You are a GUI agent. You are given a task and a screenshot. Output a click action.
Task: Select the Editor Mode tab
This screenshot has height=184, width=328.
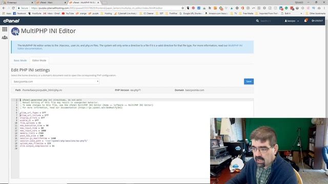point(39,60)
